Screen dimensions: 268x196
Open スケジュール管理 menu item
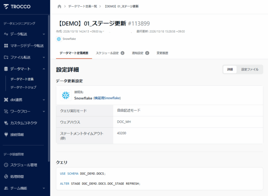(x=24, y=165)
